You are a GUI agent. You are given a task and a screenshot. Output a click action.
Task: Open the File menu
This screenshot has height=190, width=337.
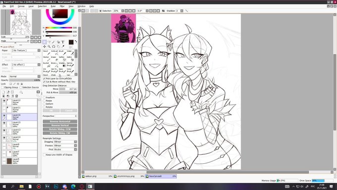[4, 6]
